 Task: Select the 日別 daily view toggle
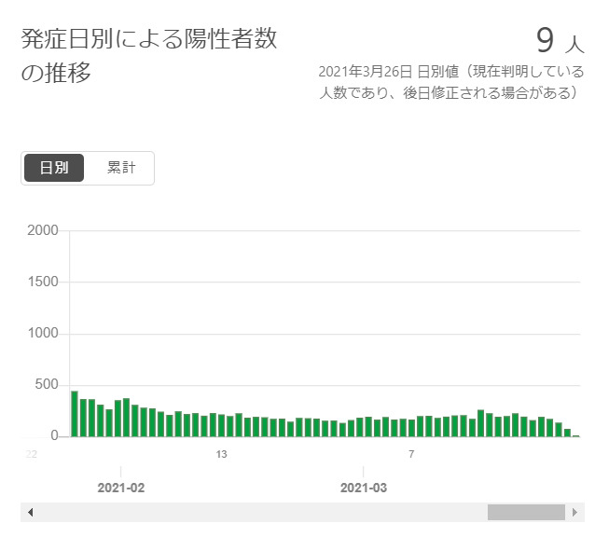coord(54,168)
